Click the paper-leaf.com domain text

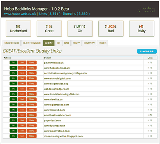[x=52, y=121]
